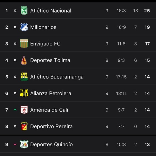Viewport: 156px width, 156px height.
Task: Click América de Cali's green up arrow
Action: 15,110
